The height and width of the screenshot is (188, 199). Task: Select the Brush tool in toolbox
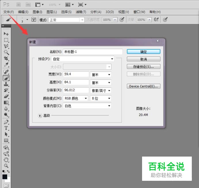pos(6,78)
